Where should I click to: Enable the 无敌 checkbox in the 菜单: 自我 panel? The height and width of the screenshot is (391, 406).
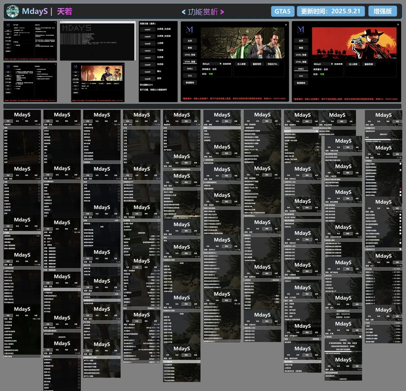pyautogui.click(x=39, y=182)
